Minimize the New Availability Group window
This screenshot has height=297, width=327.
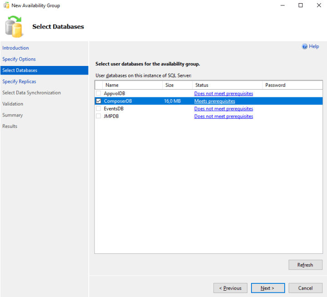pyautogui.click(x=282, y=5)
